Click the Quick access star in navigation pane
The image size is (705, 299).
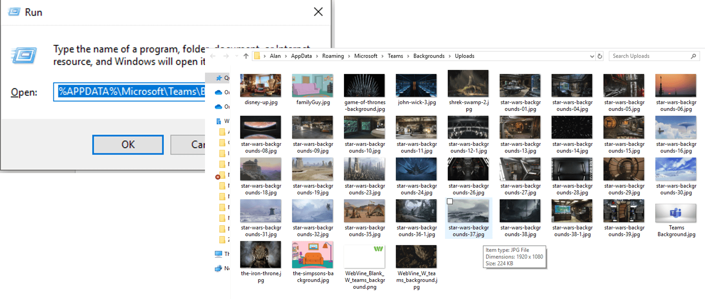(219, 78)
